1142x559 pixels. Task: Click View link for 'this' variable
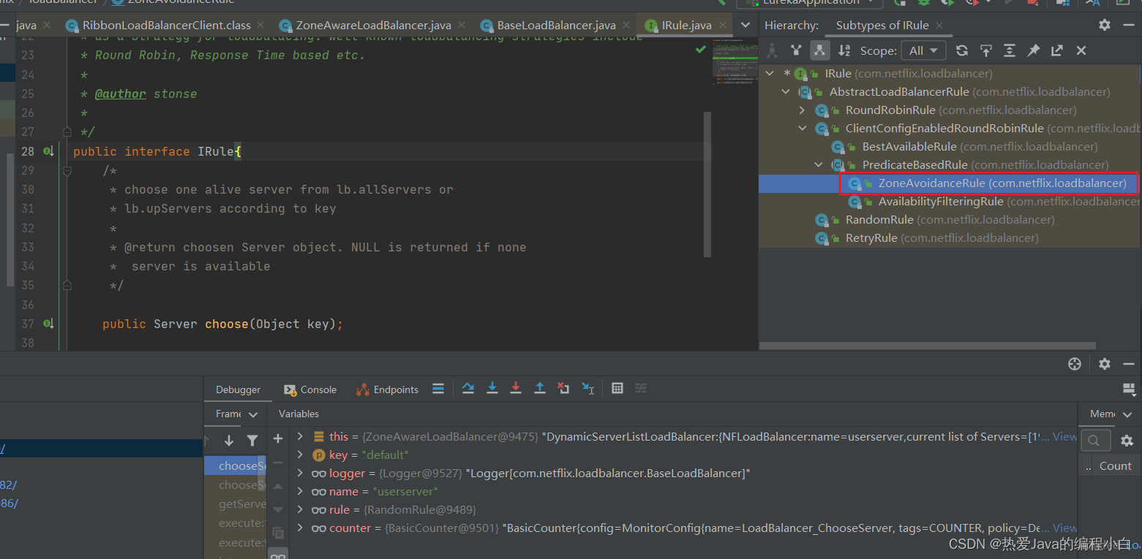click(x=1064, y=436)
